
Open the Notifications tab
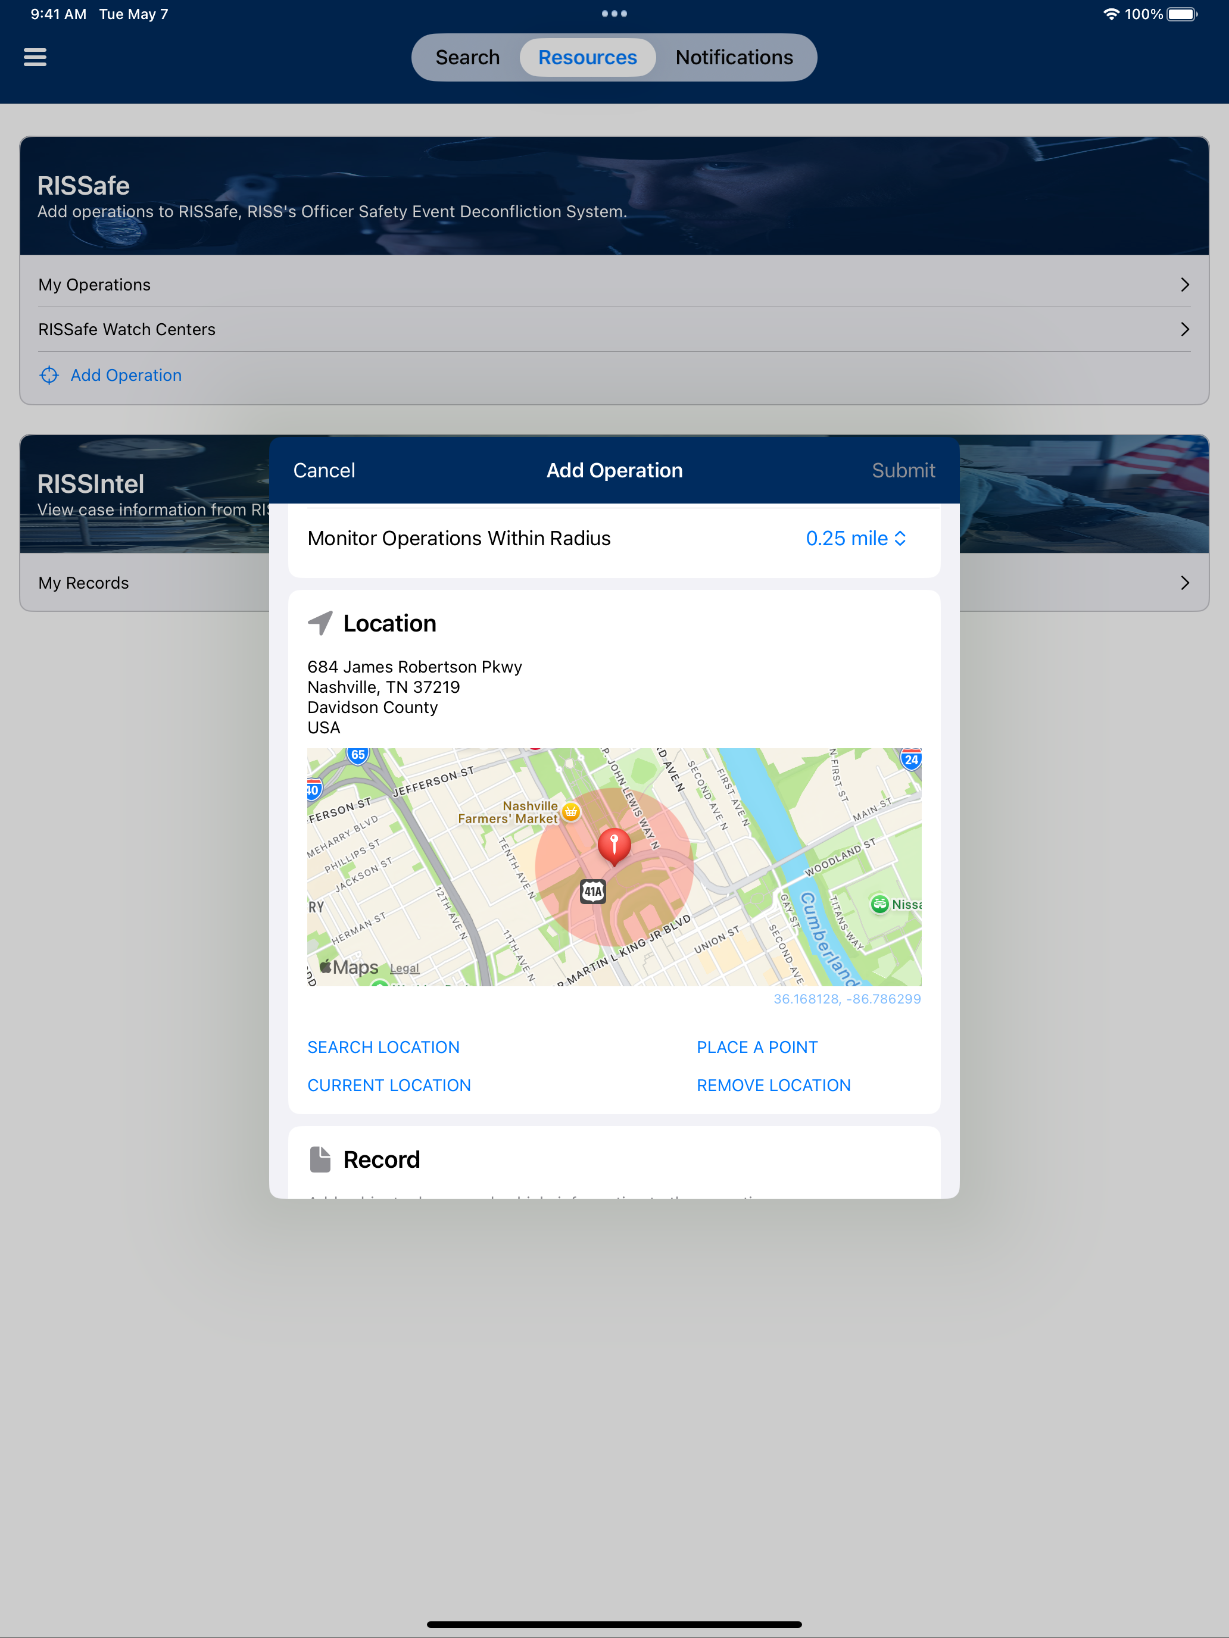click(734, 57)
